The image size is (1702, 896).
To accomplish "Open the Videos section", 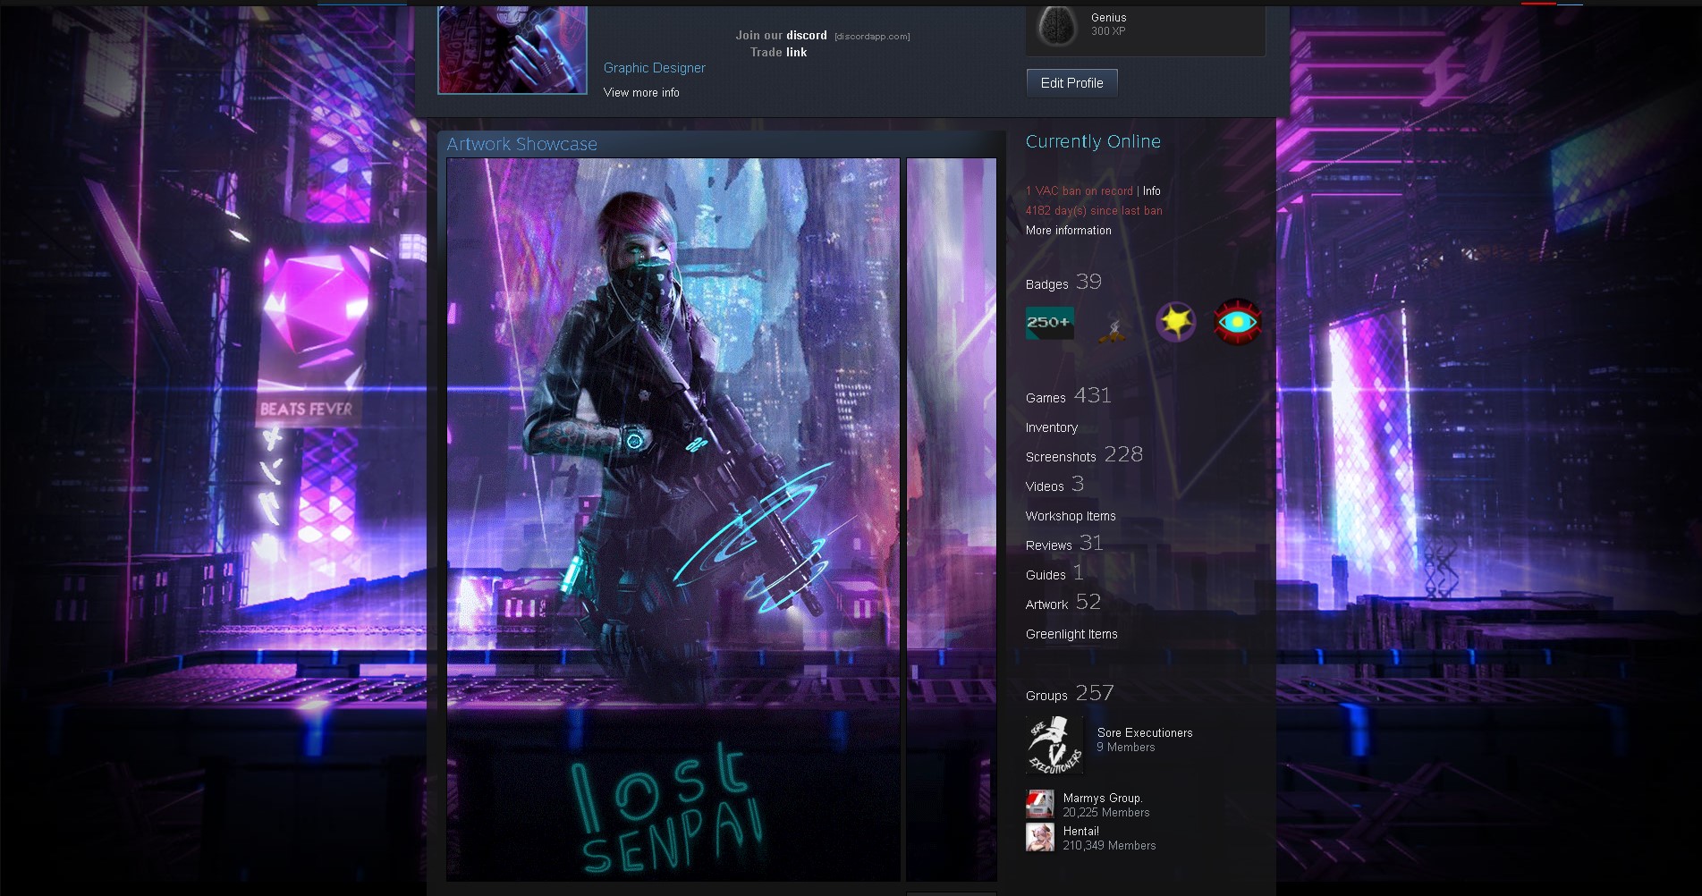I will [1045, 486].
